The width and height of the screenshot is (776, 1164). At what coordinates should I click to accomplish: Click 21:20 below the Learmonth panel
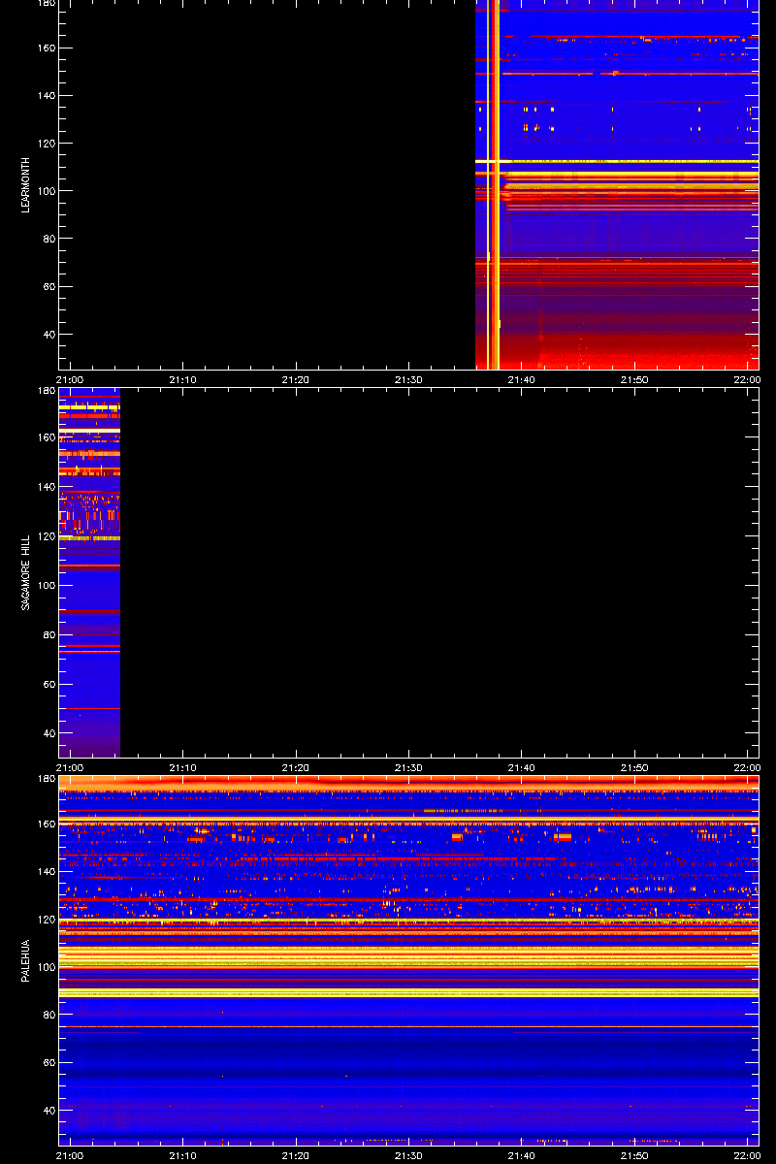pyautogui.click(x=296, y=379)
